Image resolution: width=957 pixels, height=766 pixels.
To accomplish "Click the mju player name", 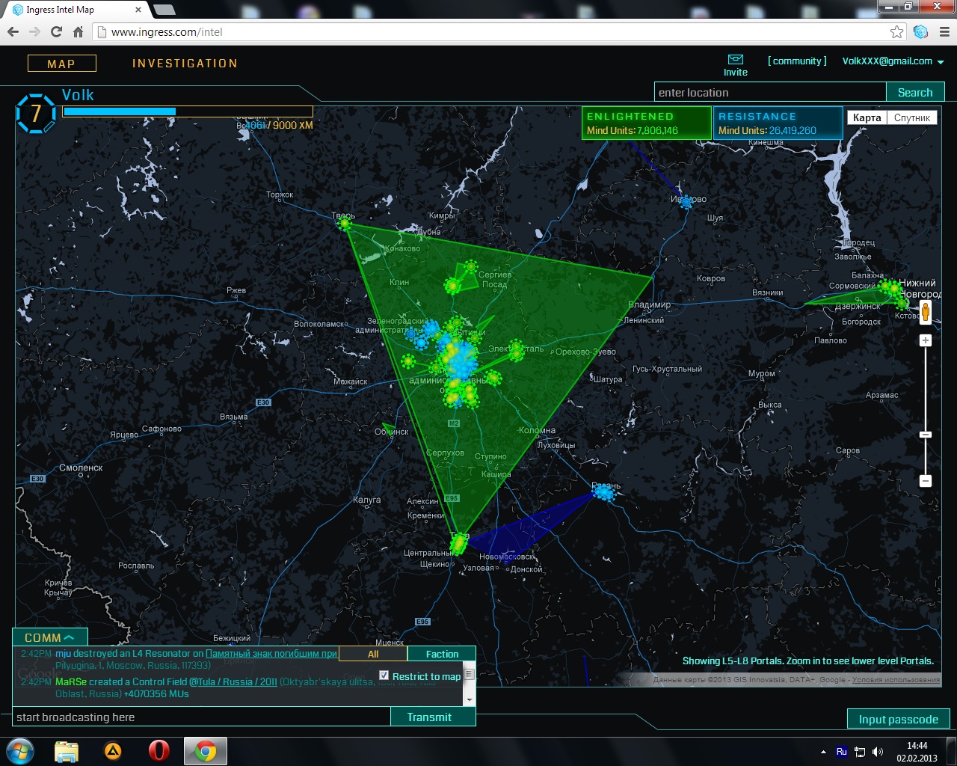I will 63,653.
